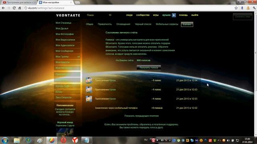The width and height of the screenshot is (257, 144).
Task: Open Качок app link in 12:04 row
Action: [112, 80]
